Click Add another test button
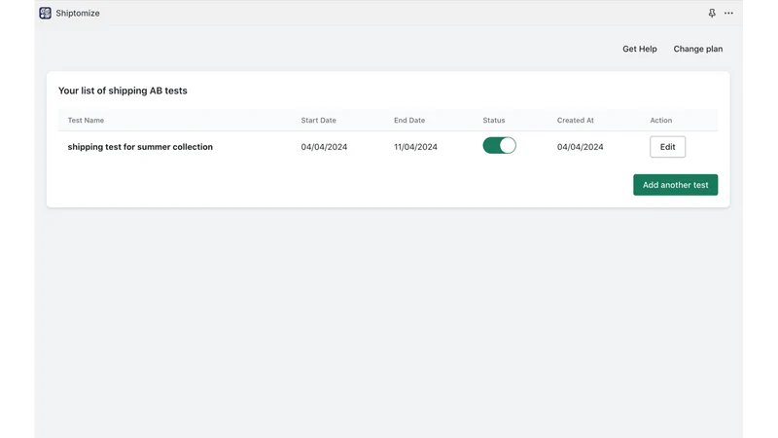 tap(675, 185)
